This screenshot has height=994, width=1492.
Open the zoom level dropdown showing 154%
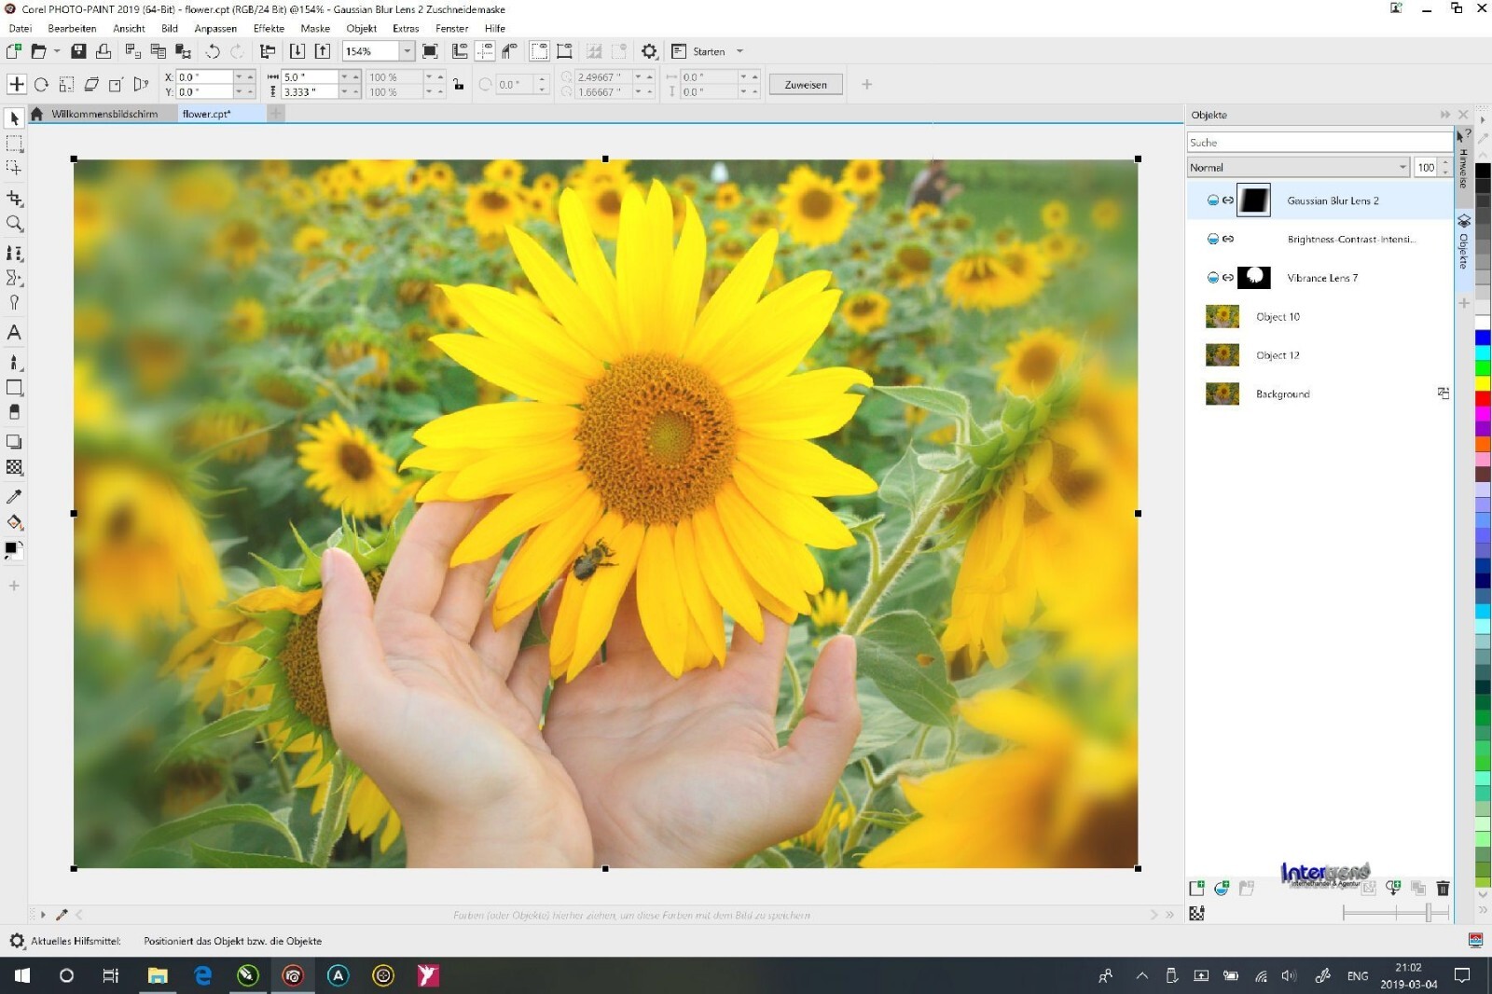pos(408,51)
